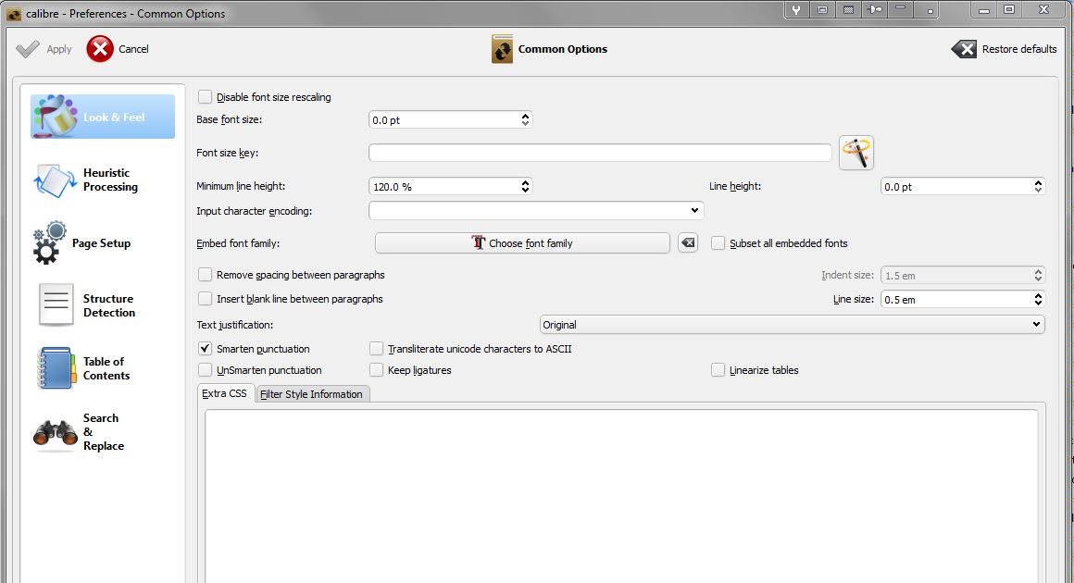Uncheck Smarten punctuation

coord(205,348)
